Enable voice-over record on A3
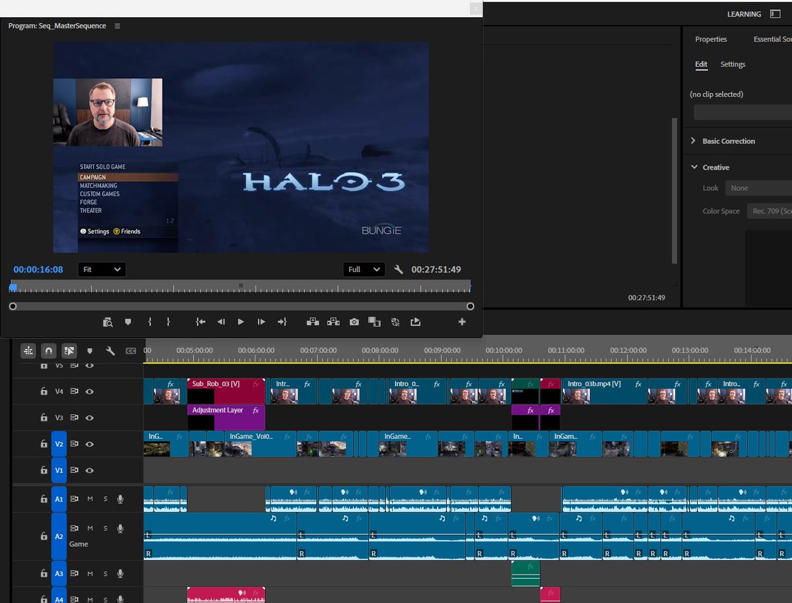 tap(120, 574)
